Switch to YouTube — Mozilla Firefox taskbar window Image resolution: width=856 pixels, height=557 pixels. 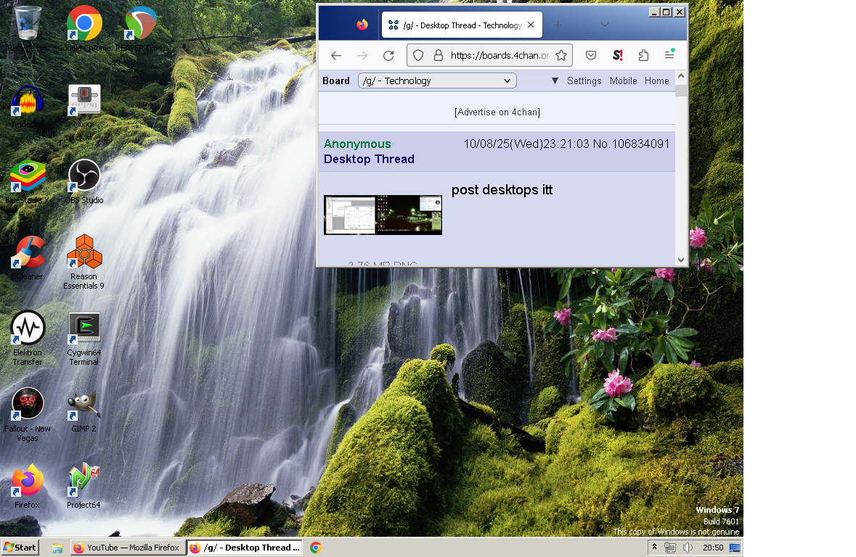pos(127,547)
